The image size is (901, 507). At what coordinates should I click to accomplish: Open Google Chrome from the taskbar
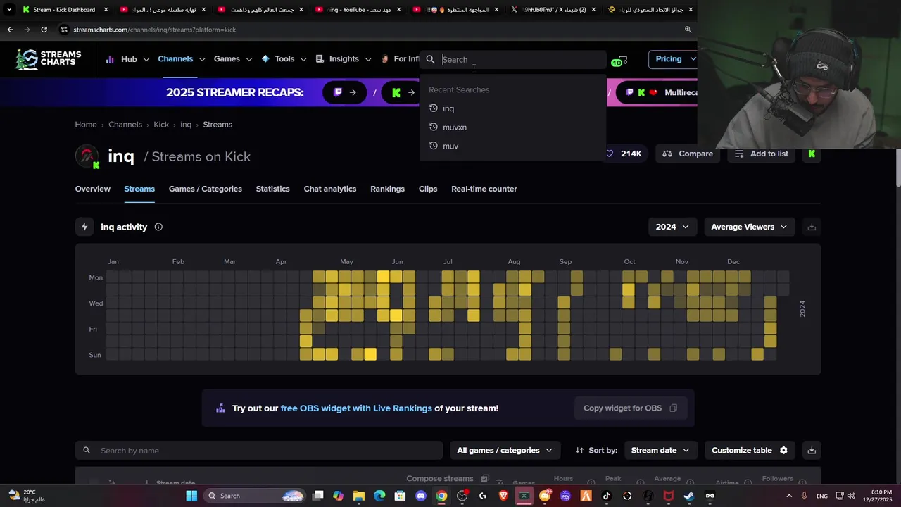coord(441,496)
